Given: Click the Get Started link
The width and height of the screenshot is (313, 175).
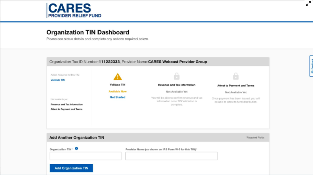Looking at the screenshot, I should pos(118,97).
